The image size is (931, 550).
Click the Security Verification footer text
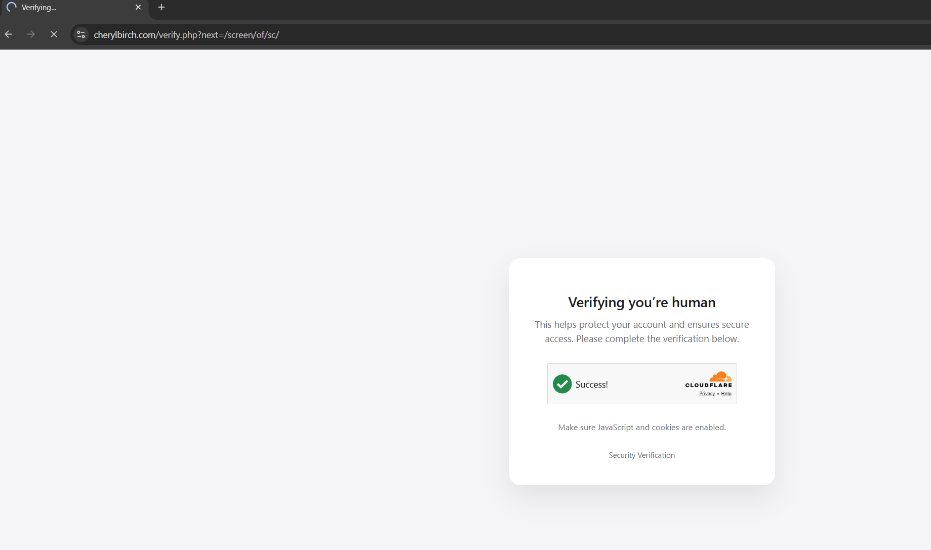tap(642, 455)
